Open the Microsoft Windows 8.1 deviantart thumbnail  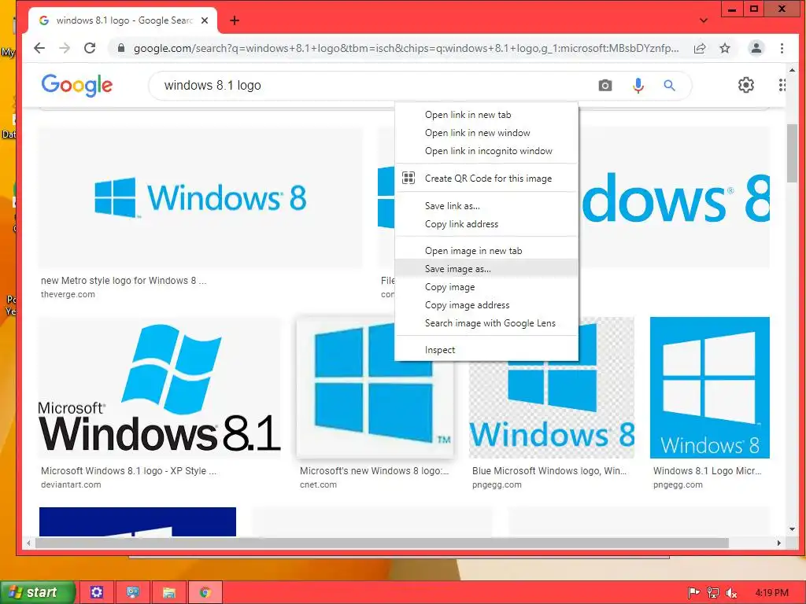tap(160, 387)
